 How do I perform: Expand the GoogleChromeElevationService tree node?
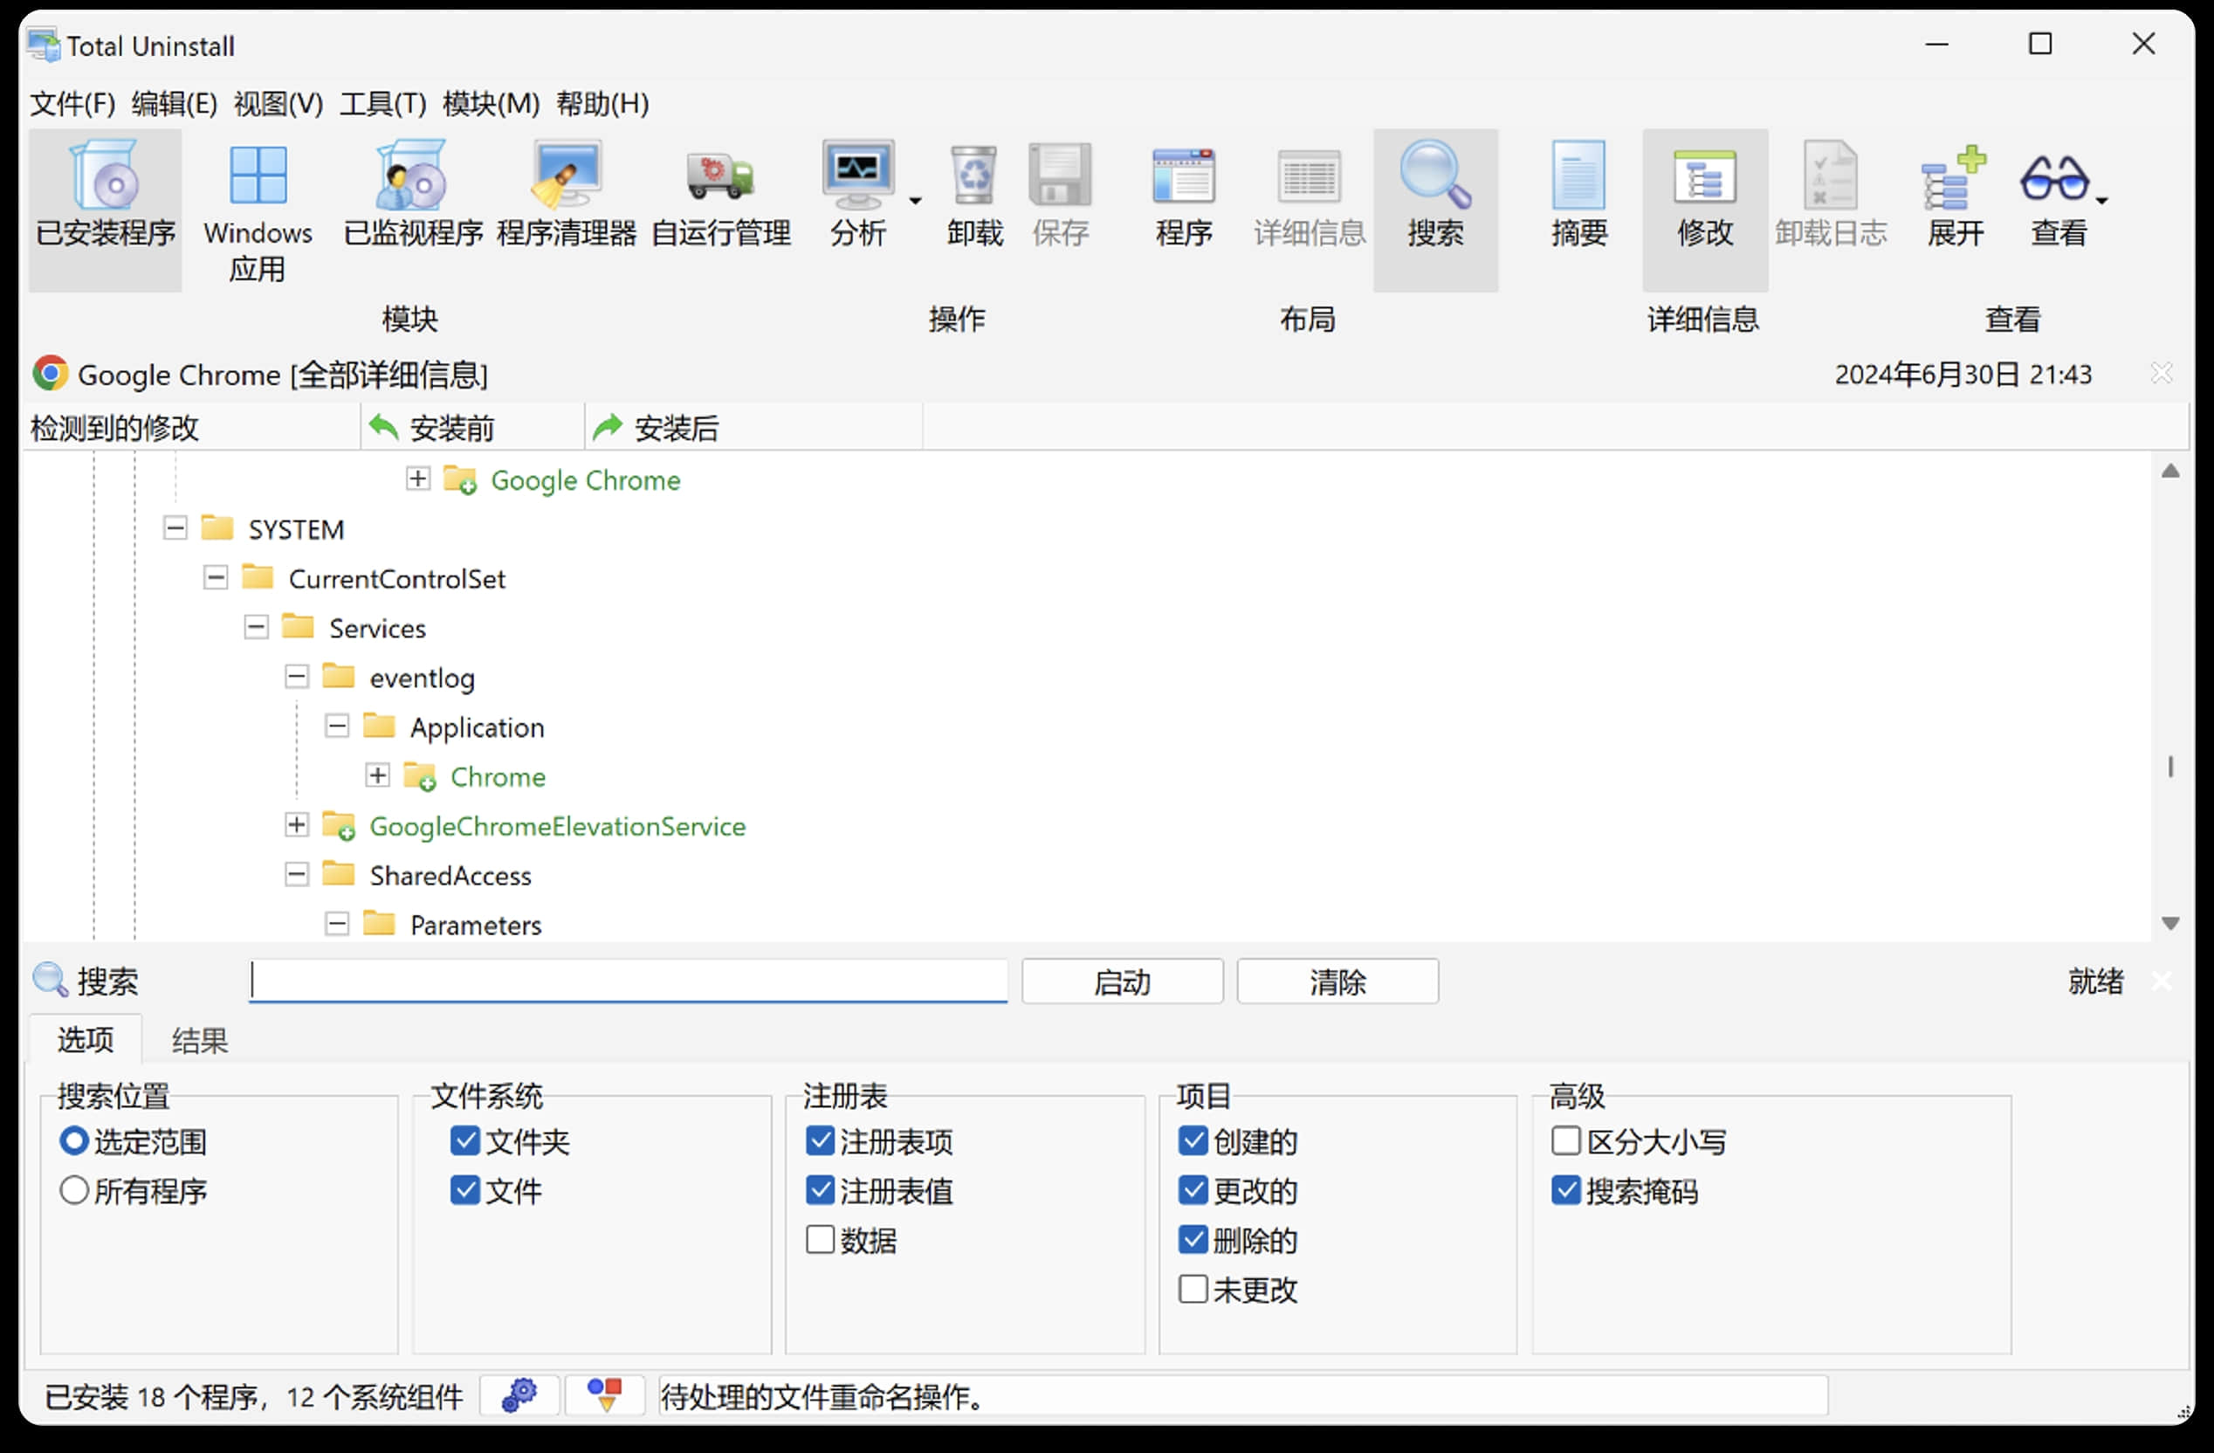click(x=297, y=825)
